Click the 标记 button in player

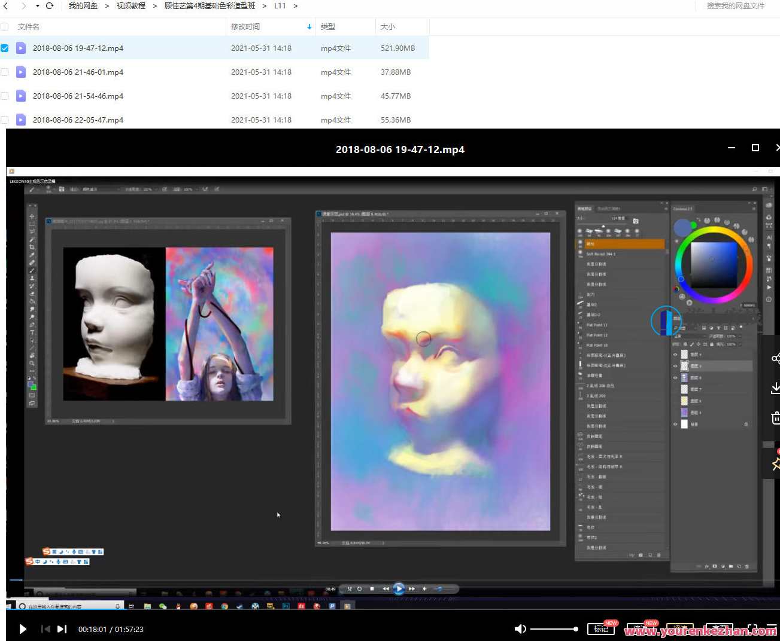pos(600,629)
